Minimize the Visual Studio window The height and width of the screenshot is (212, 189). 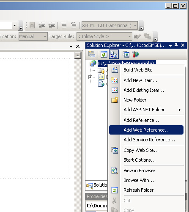(x=168, y=6)
